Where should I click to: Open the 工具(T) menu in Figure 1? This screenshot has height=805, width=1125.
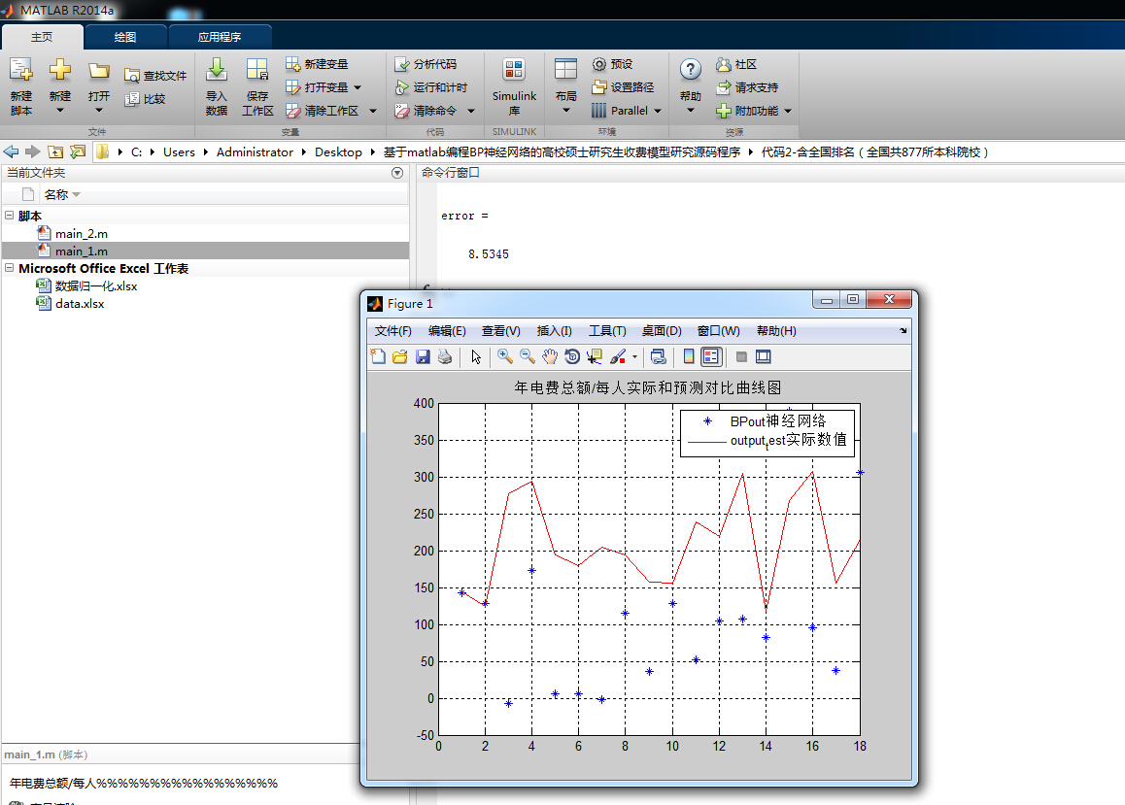pos(607,330)
